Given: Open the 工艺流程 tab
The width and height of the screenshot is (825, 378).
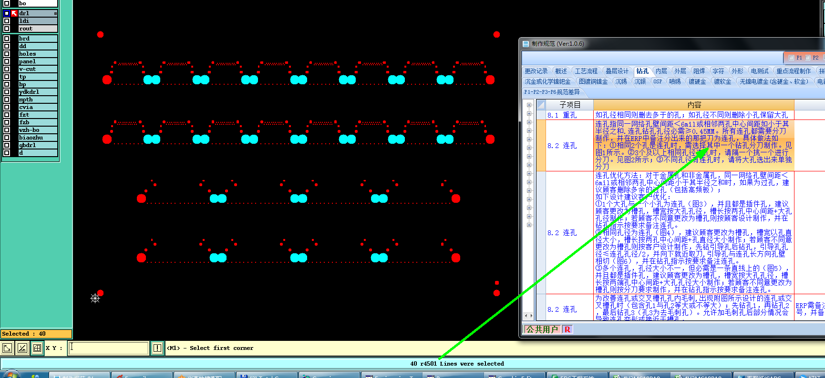Looking at the screenshot, I should [586, 71].
